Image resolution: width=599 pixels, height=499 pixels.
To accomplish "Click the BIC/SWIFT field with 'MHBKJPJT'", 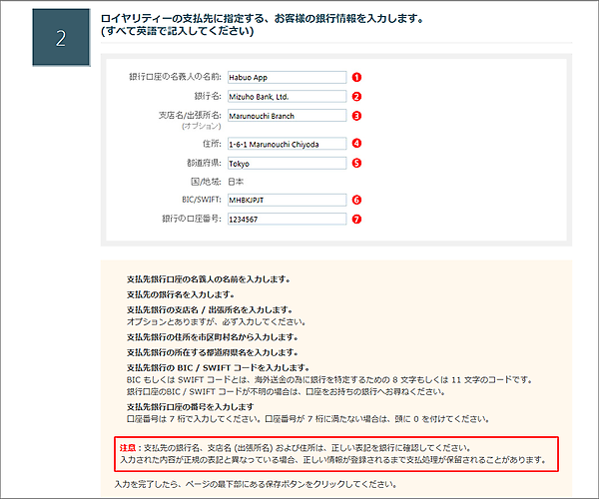I will click(286, 200).
